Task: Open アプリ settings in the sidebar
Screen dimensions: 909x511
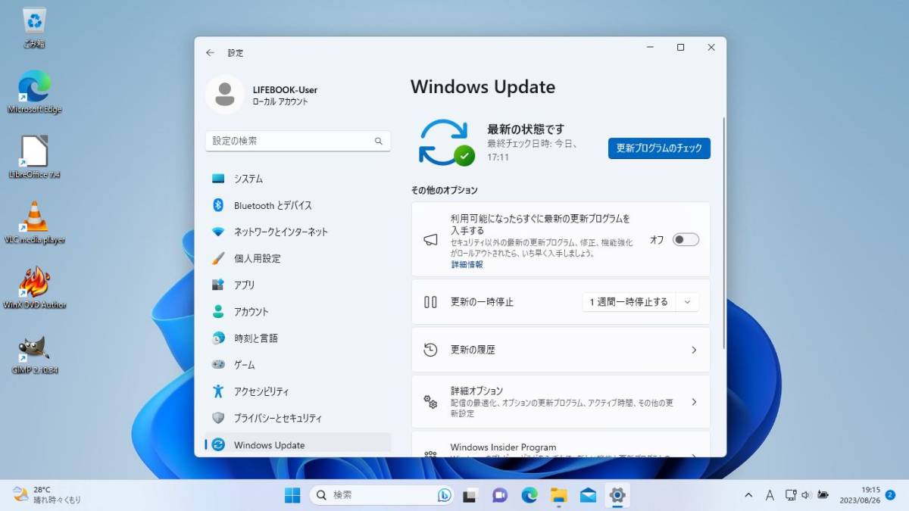Action: pyautogui.click(x=298, y=285)
